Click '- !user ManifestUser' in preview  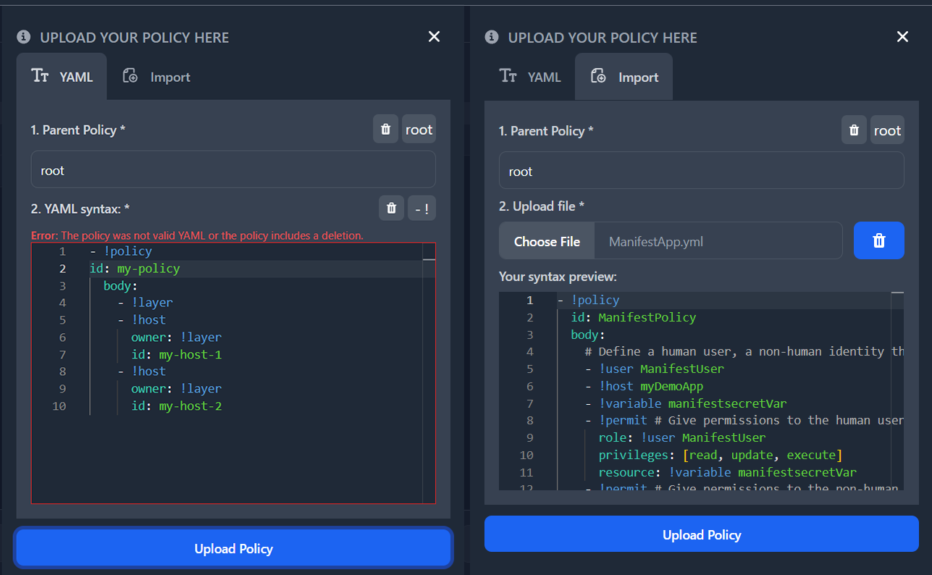(654, 369)
